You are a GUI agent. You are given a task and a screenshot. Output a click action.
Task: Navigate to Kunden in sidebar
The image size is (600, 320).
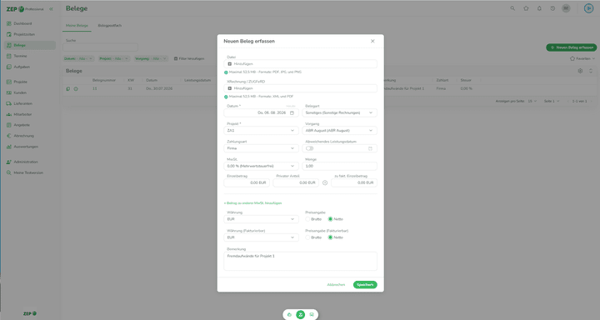pos(20,92)
